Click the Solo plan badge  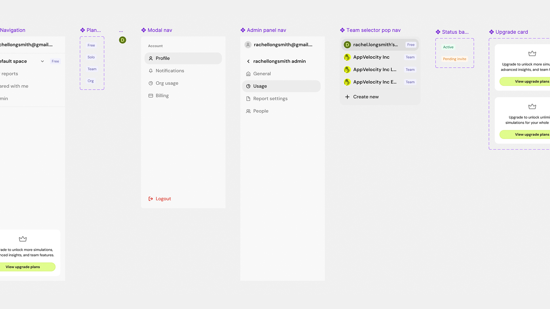(x=91, y=57)
